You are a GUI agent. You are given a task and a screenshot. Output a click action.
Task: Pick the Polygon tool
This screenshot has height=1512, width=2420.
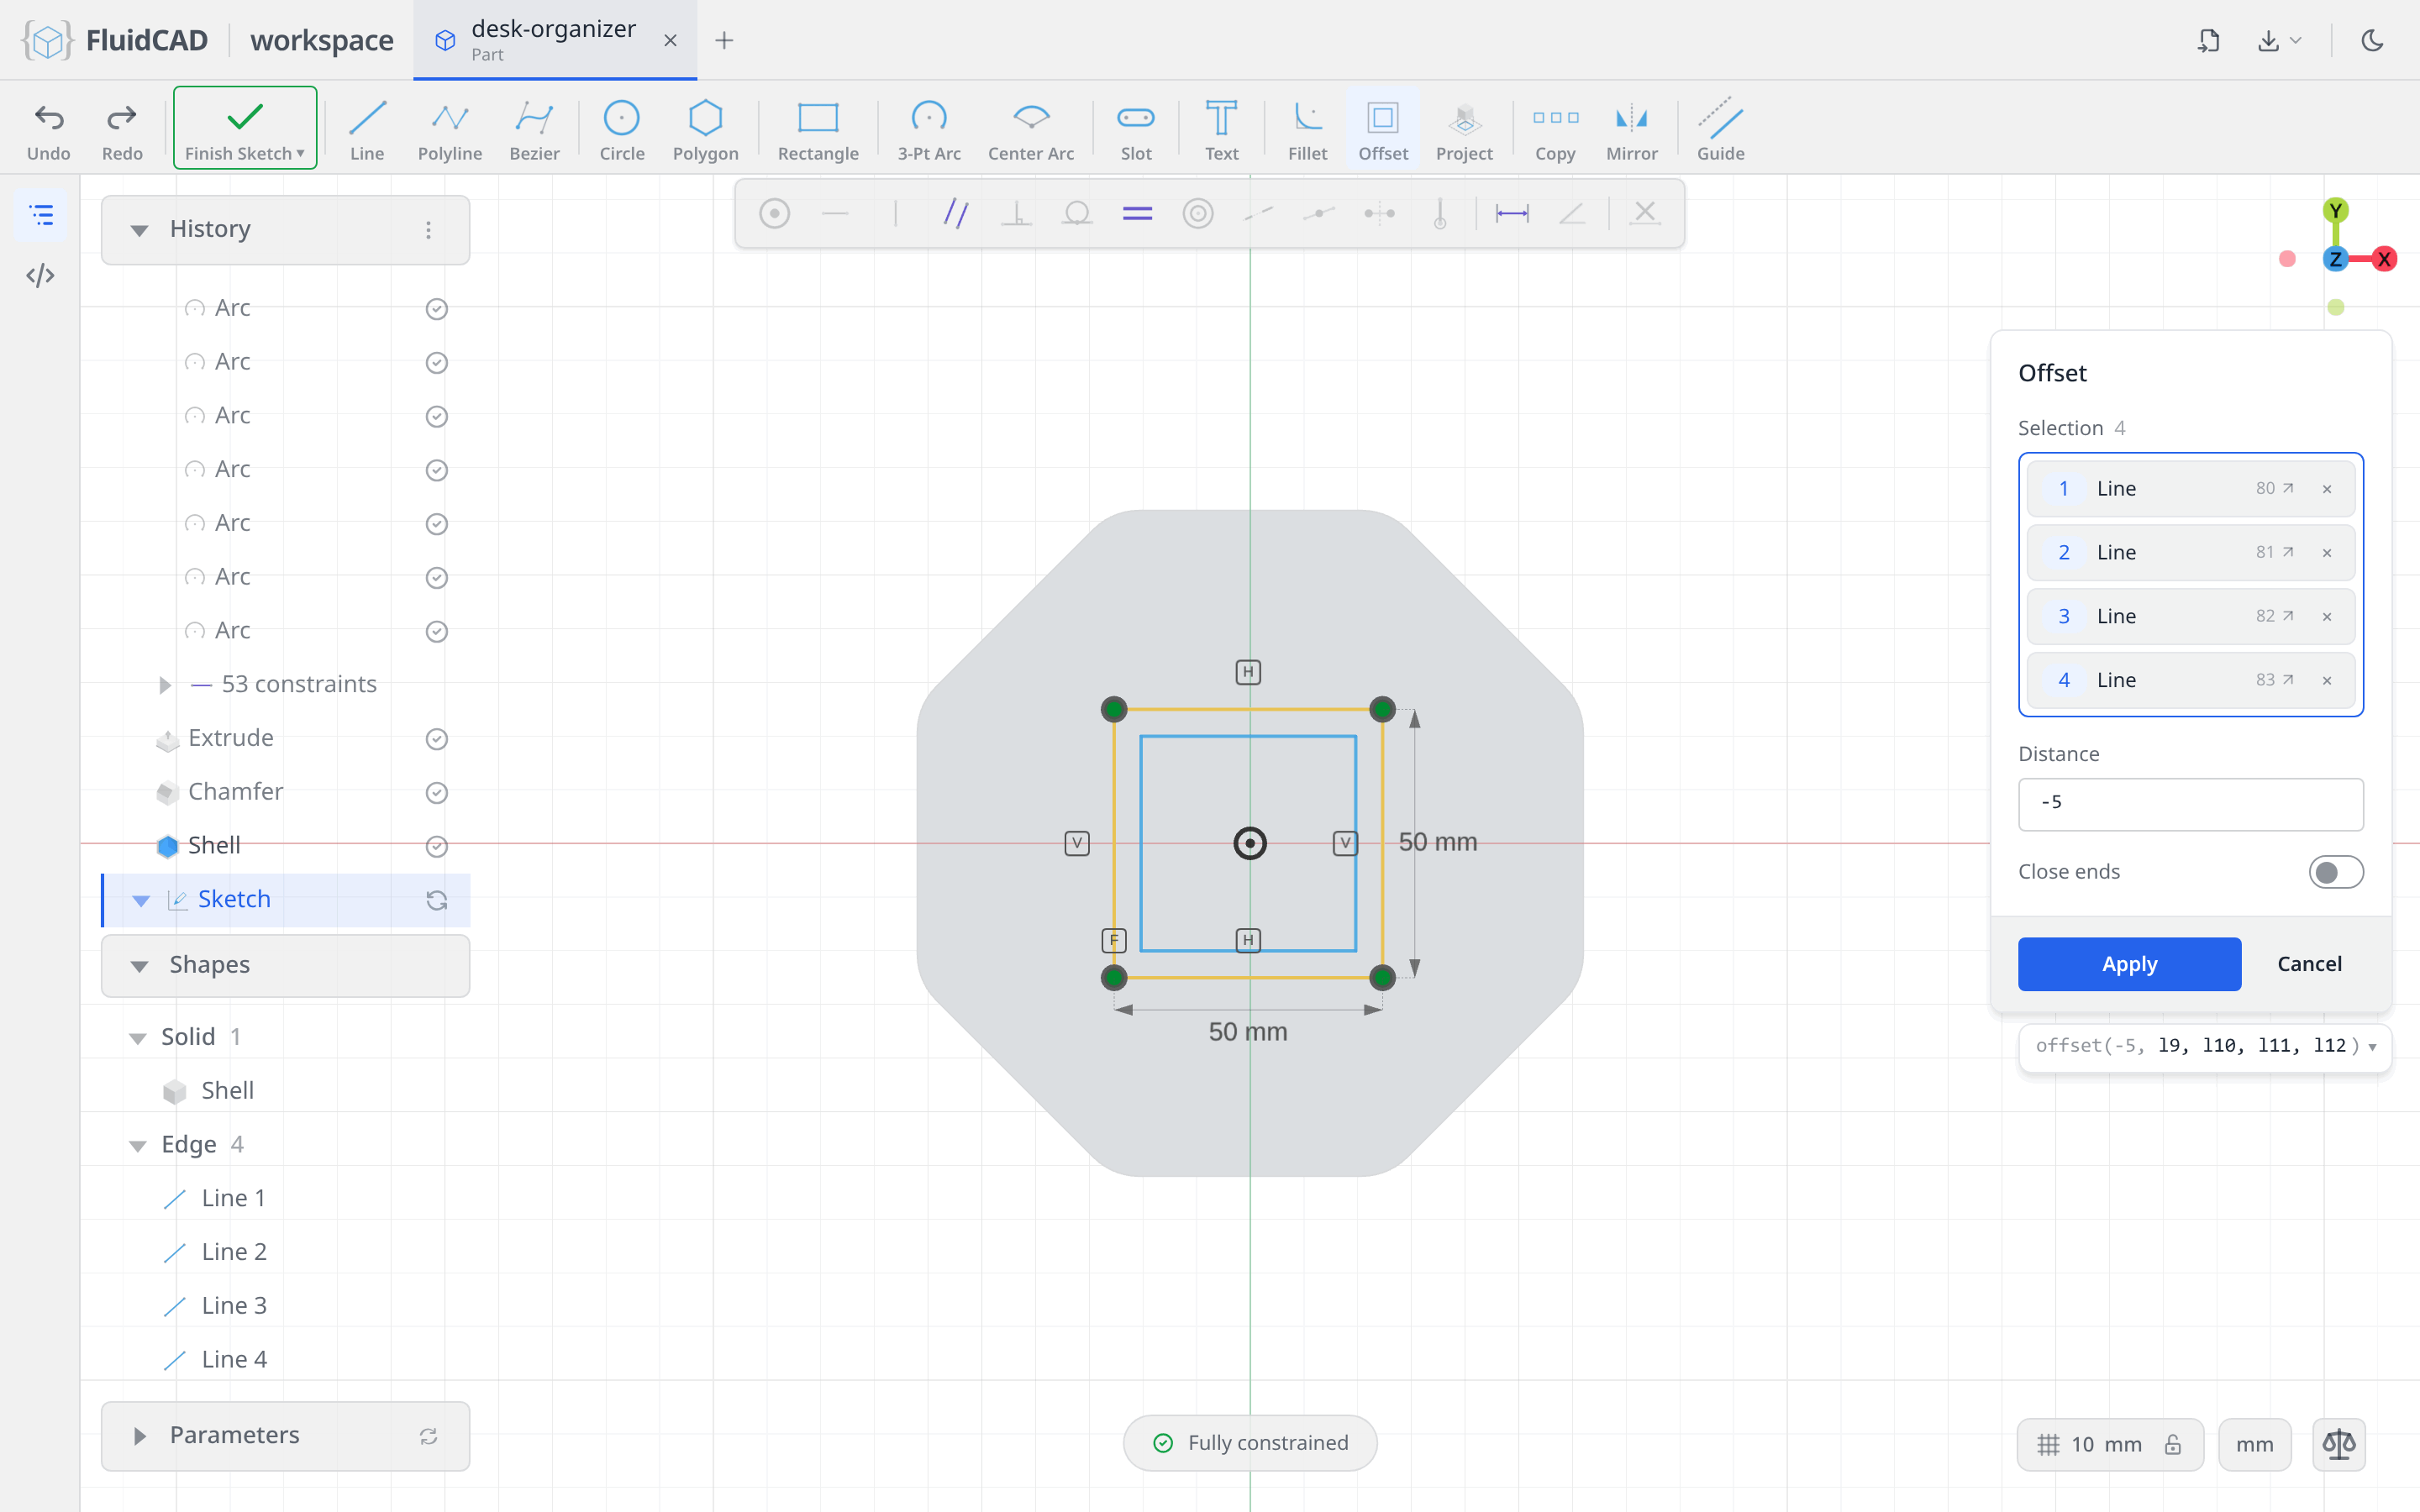click(x=705, y=130)
